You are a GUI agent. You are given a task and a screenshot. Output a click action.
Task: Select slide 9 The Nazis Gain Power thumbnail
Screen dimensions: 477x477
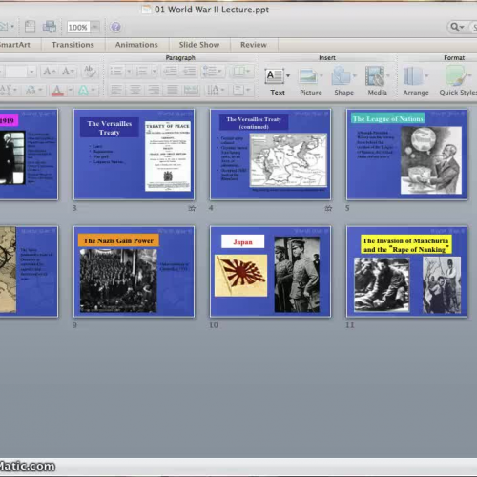point(134,272)
